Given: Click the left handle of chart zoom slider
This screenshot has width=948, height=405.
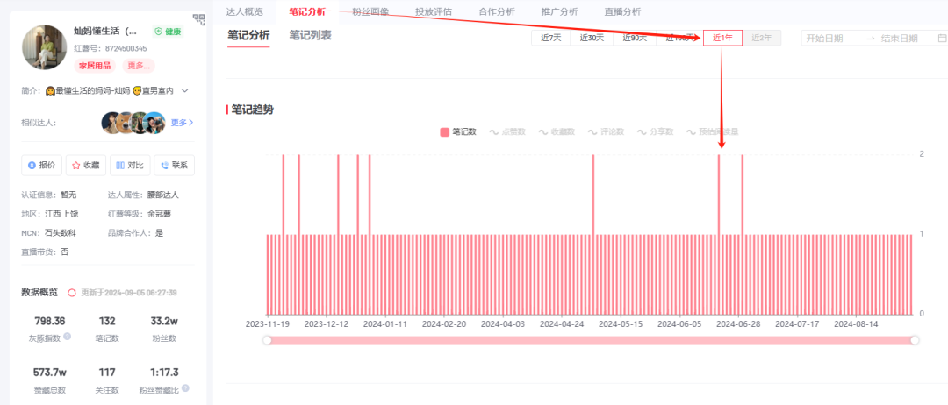Looking at the screenshot, I should [x=267, y=340].
